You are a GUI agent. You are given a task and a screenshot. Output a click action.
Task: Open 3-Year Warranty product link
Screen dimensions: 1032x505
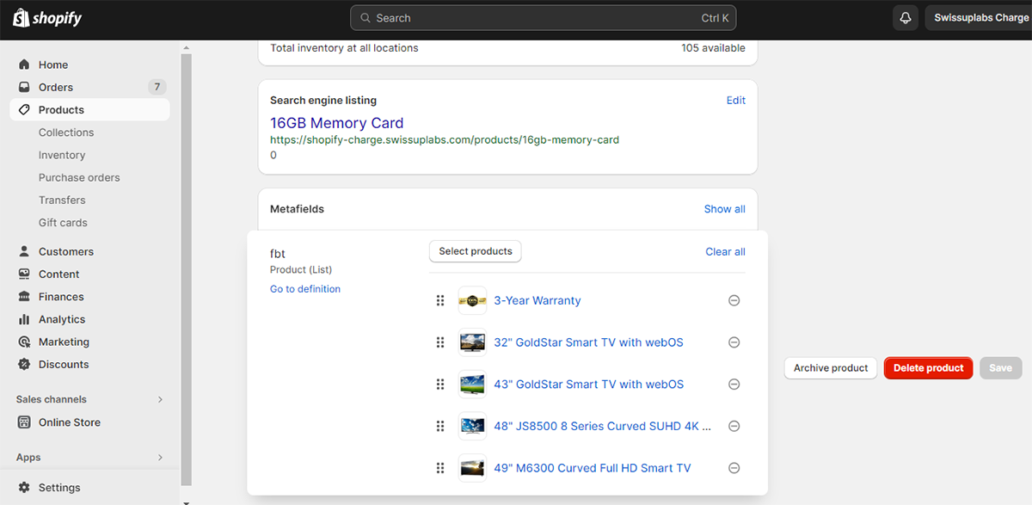pyautogui.click(x=537, y=300)
